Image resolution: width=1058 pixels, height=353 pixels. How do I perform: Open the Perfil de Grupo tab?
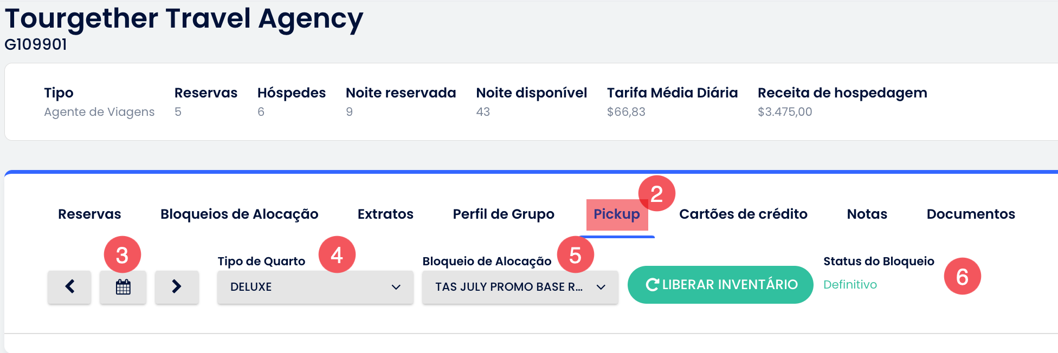pyautogui.click(x=504, y=214)
